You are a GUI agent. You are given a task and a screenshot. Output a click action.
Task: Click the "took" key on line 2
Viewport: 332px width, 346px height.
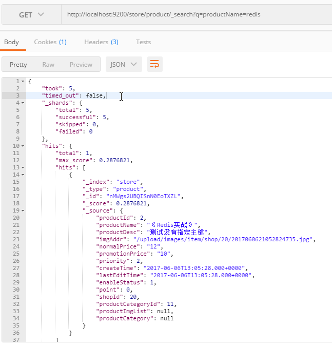(52, 88)
